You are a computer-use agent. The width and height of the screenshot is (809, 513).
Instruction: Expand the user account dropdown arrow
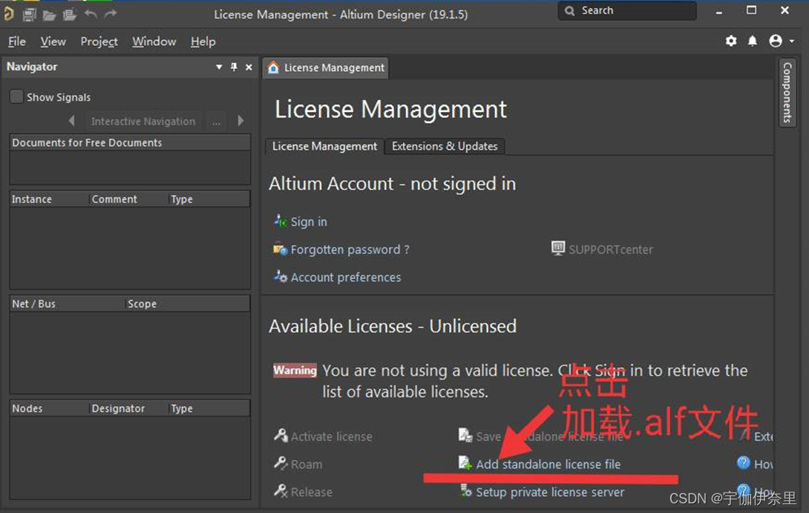[x=791, y=42]
